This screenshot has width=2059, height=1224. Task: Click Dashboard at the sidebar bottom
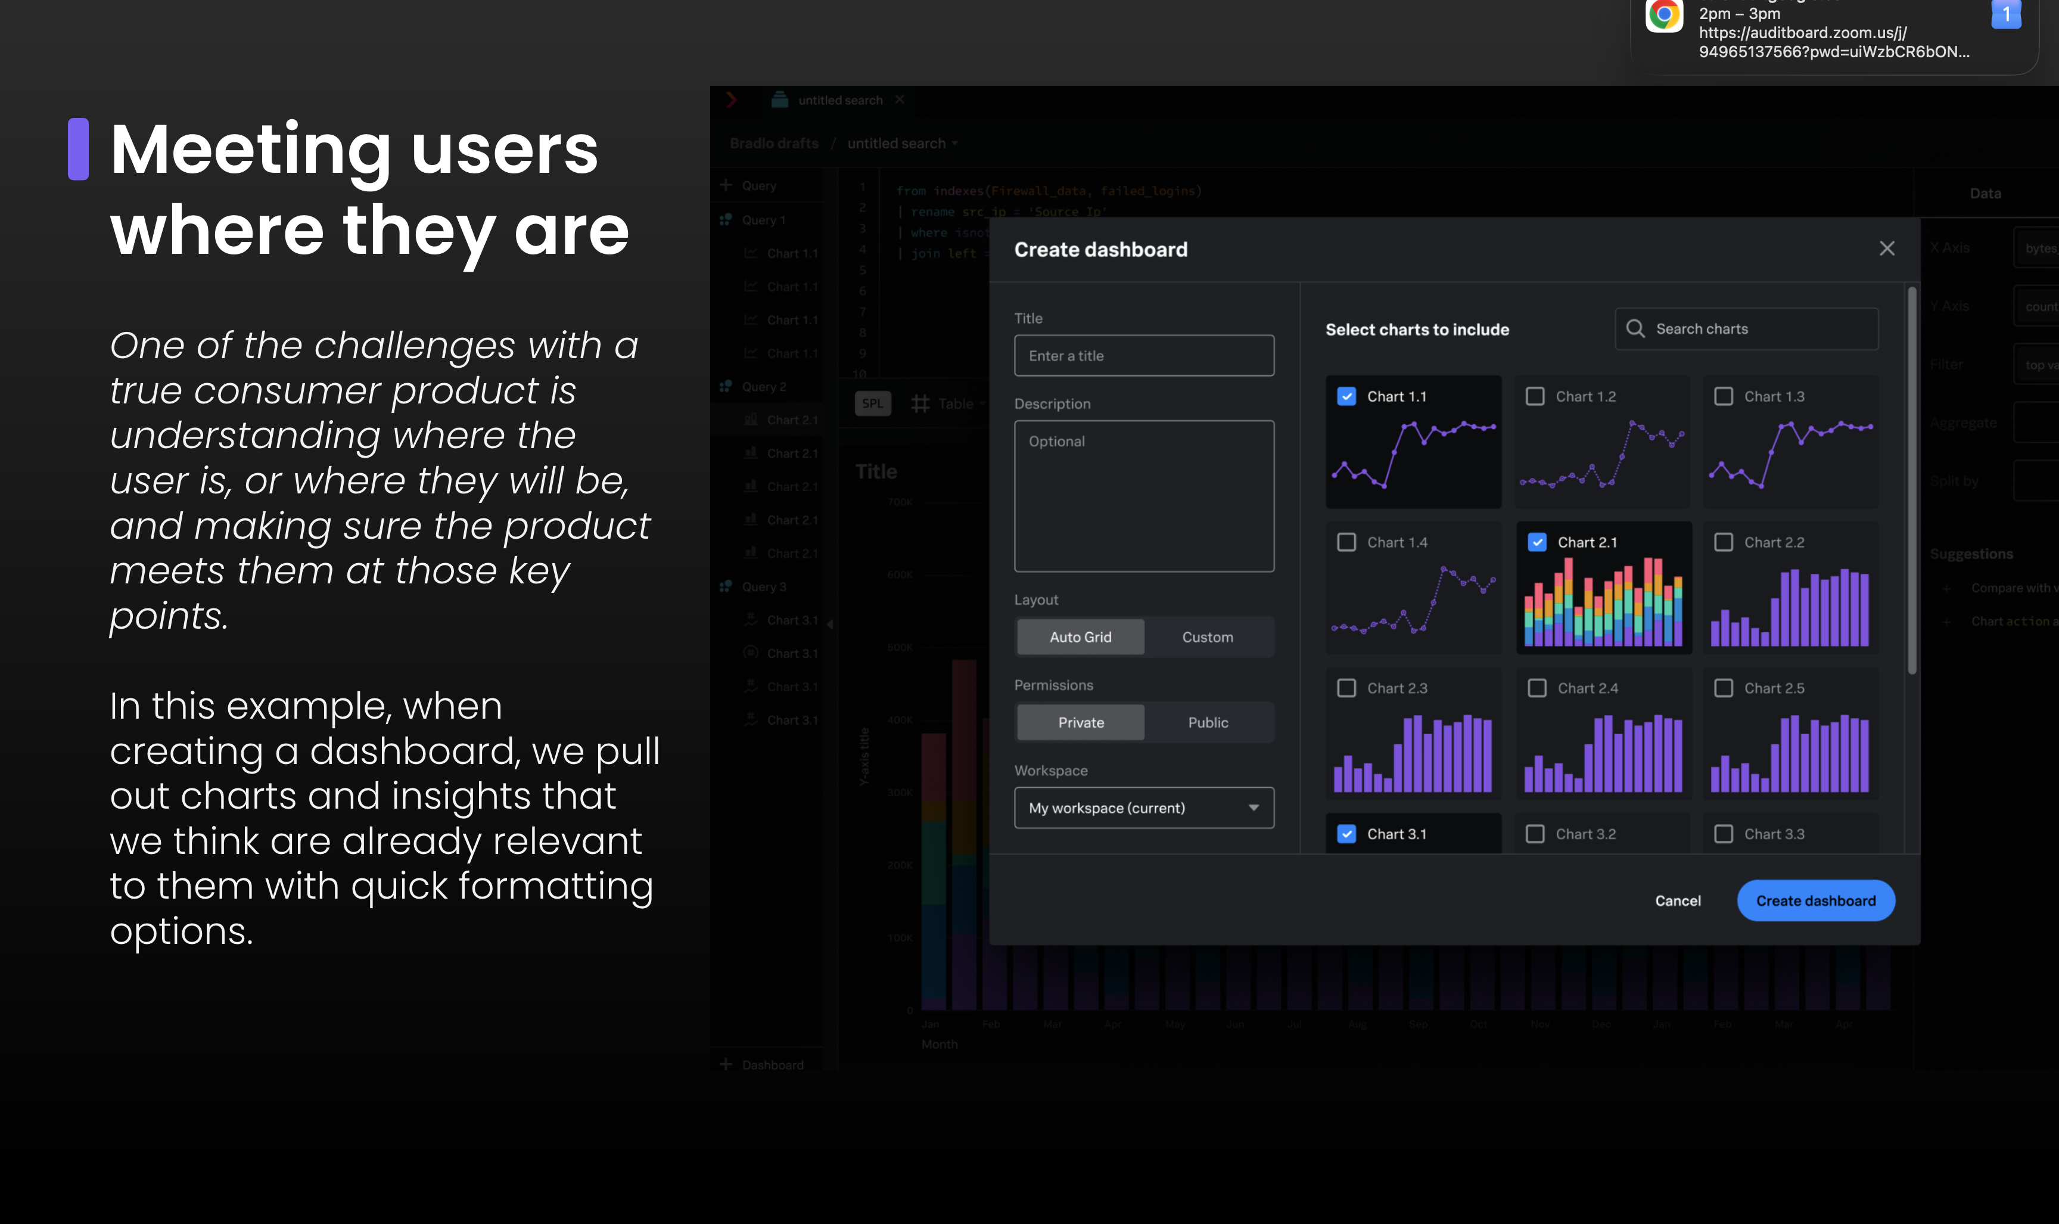pos(772,1064)
